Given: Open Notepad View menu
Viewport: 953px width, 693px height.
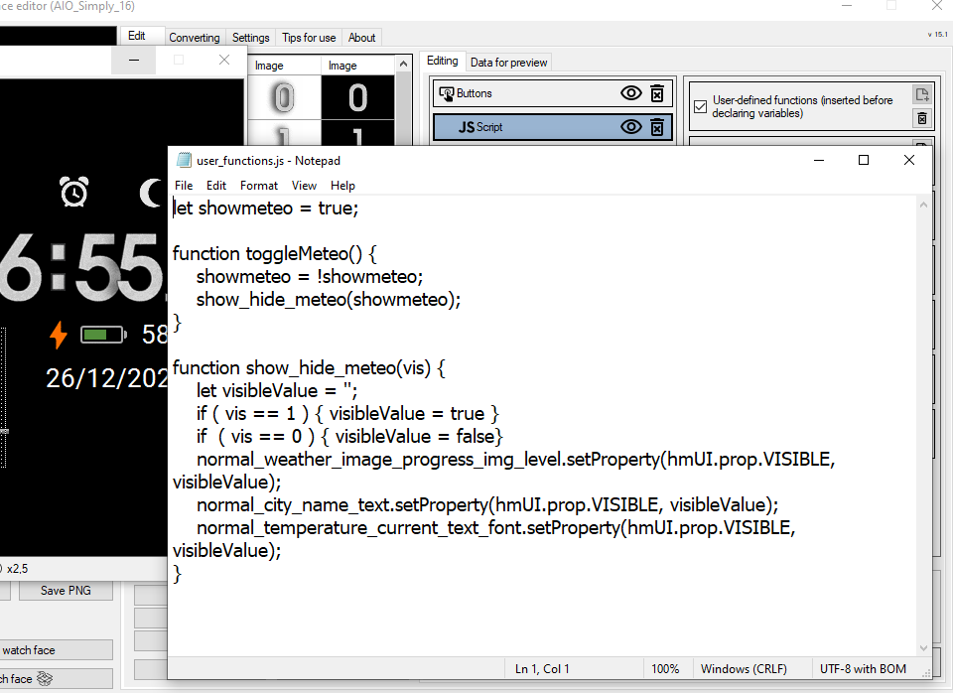Looking at the screenshot, I should pos(304,186).
